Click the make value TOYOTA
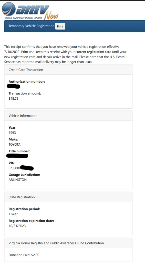Image resolution: width=145 pixels, height=264 pixels. [14, 145]
